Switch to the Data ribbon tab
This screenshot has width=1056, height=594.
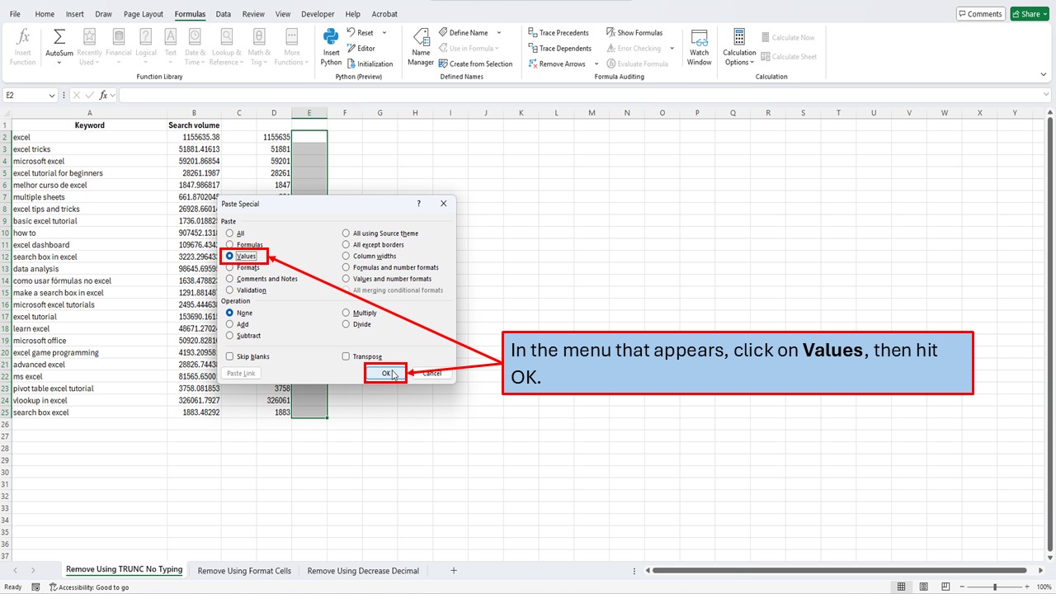click(224, 13)
